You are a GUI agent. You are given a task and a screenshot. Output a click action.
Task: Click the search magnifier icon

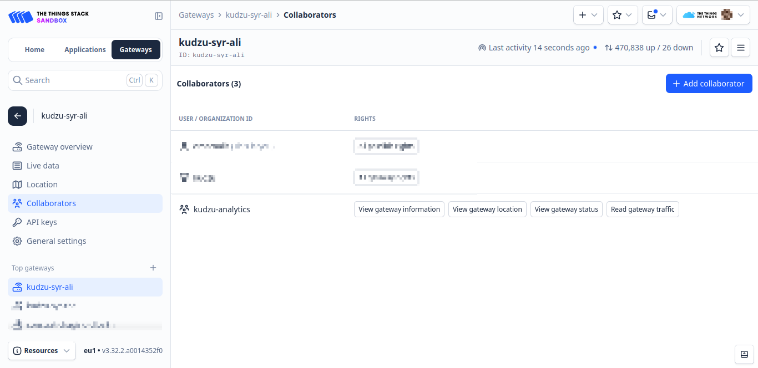point(18,80)
